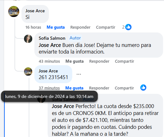This screenshot has height=137, width=164.
Task: Click the like reaction icon beside count 2
Action: click(128, 27)
